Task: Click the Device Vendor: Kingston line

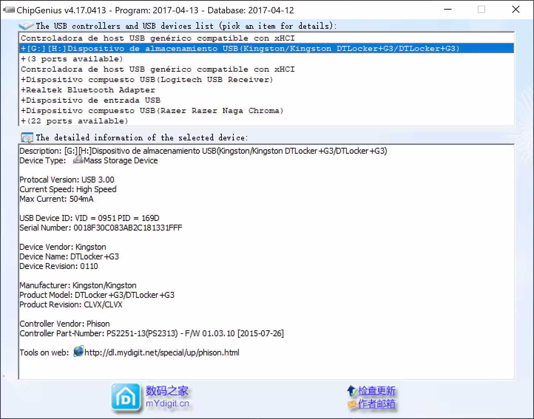Action: (x=63, y=247)
